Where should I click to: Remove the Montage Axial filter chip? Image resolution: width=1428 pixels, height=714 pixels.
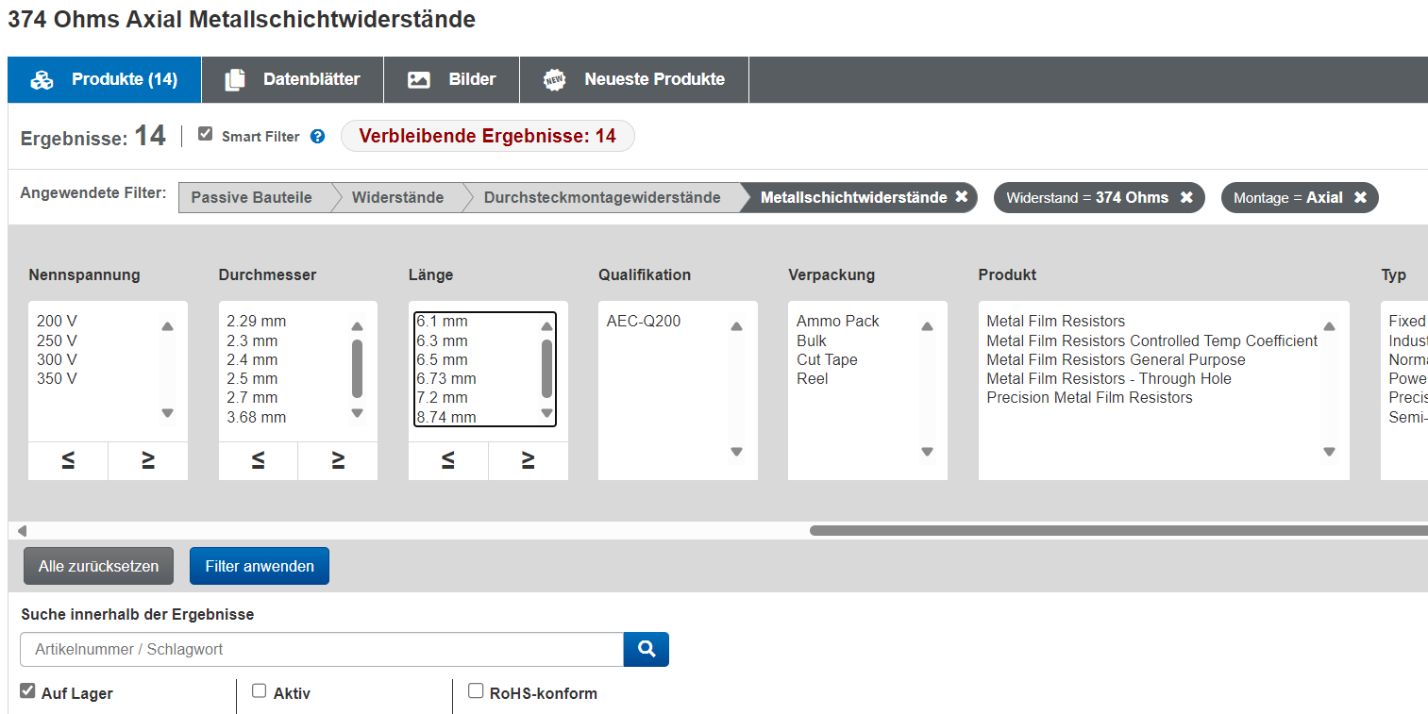pos(1360,197)
